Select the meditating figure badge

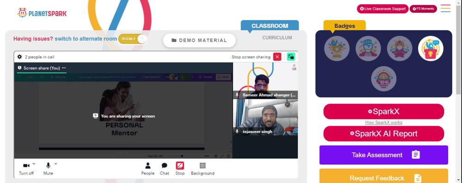click(x=399, y=49)
